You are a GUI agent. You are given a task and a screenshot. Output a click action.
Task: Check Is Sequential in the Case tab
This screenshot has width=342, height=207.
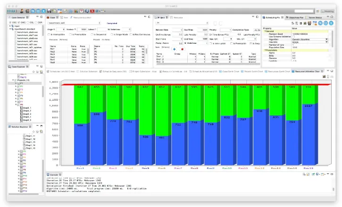point(92,34)
